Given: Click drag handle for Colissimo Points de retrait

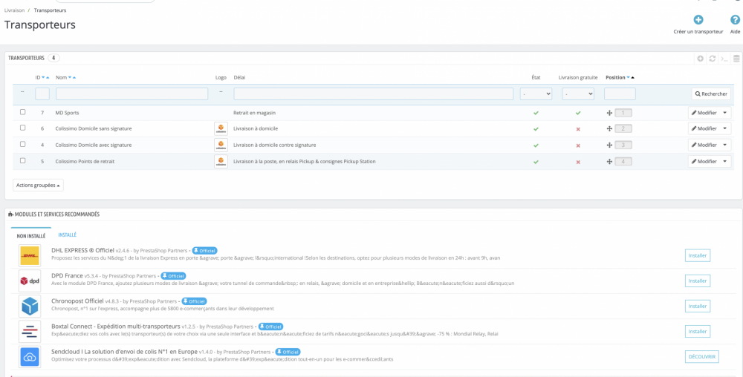Looking at the screenshot, I should [x=610, y=162].
